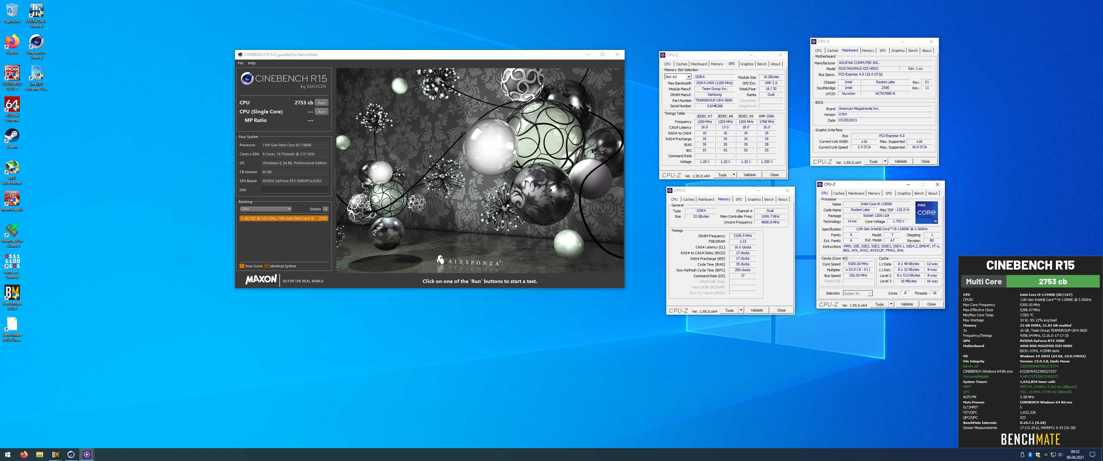Run the CPU (Single Core) test

coord(321,112)
